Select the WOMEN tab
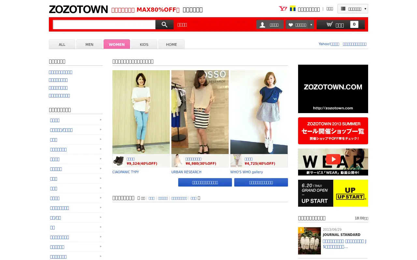This screenshot has width=417, height=260. [x=117, y=44]
